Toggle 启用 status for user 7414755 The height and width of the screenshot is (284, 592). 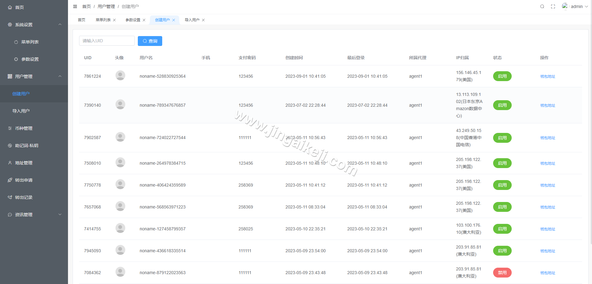point(502,229)
